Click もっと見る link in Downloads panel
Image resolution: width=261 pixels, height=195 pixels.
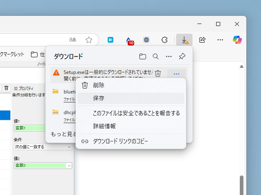point(64,134)
